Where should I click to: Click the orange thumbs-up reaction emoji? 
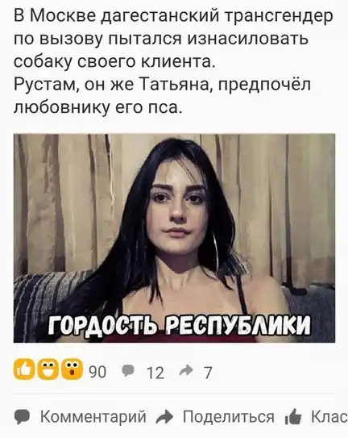click(23, 369)
